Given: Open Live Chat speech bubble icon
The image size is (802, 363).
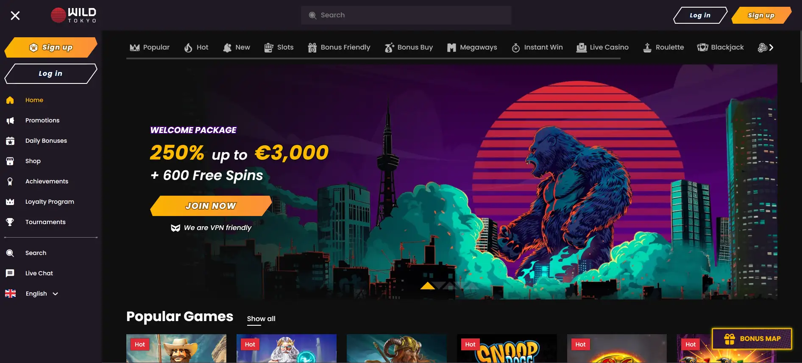Looking at the screenshot, I should (x=10, y=273).
